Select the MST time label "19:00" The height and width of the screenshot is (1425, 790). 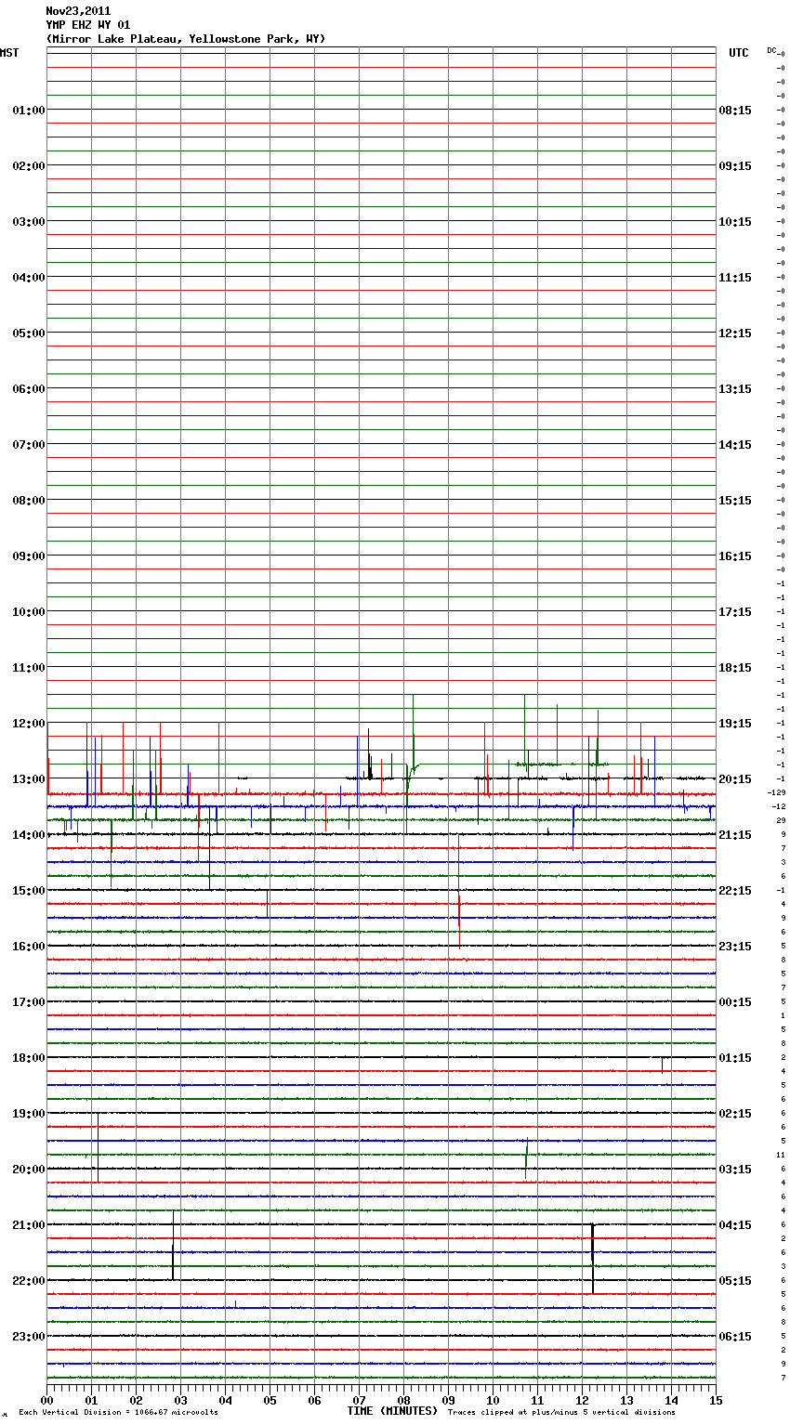pos(29,1114)
